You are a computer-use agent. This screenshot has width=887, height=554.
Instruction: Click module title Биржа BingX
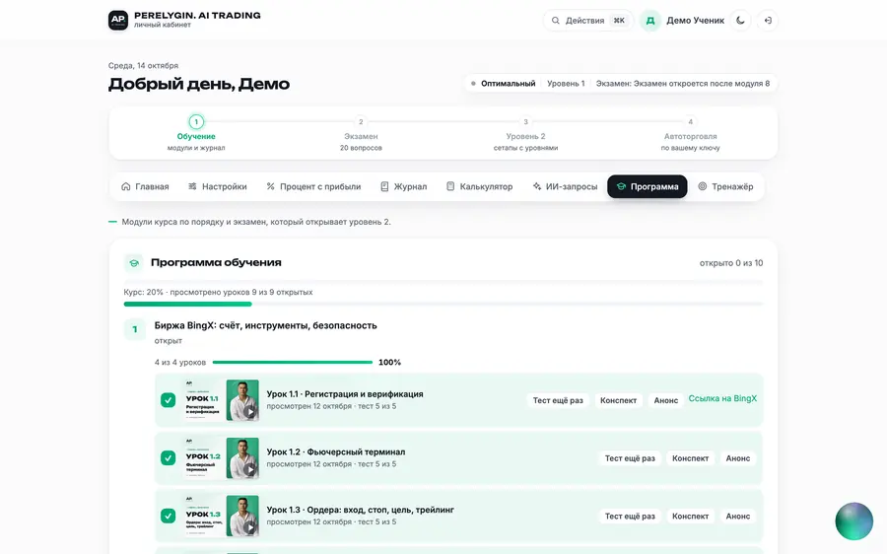(265, 325)
